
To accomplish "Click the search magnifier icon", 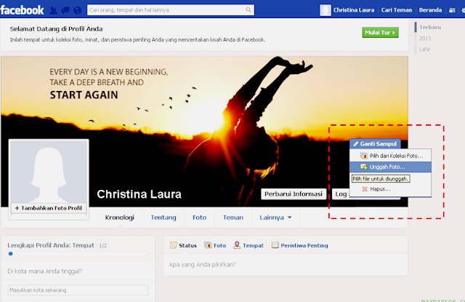I will [248, 9].
